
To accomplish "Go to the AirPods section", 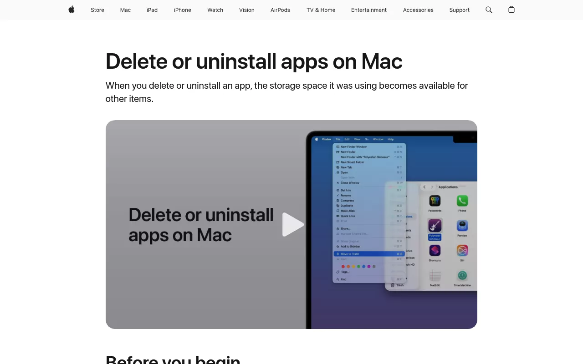I will [280, 10].
